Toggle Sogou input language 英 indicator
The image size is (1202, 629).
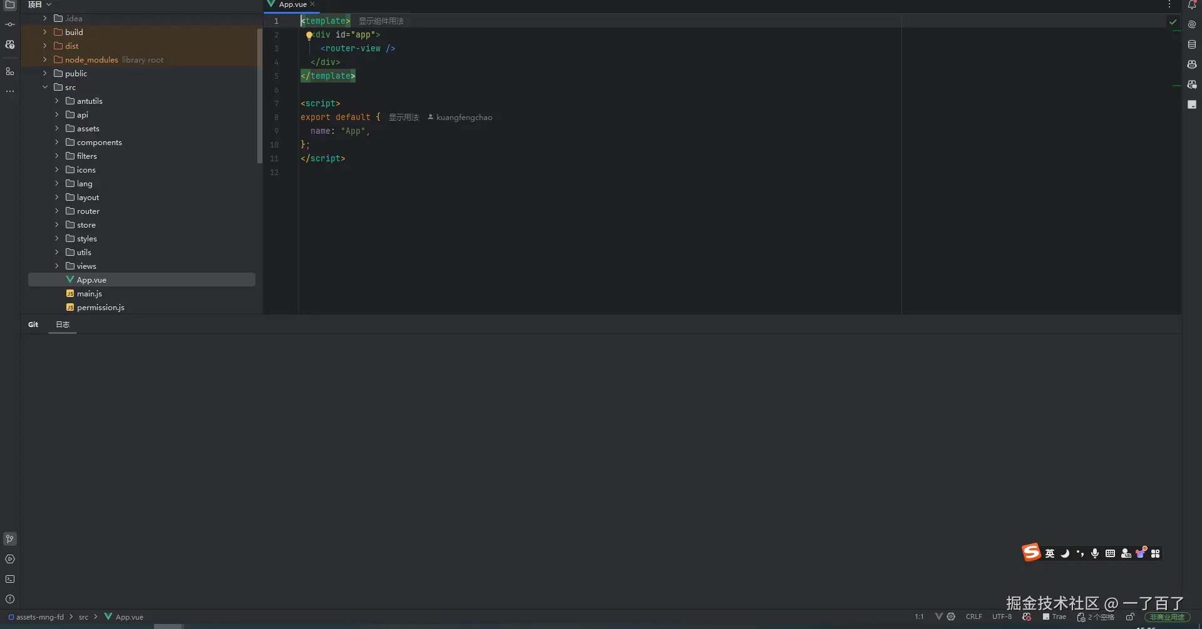(x=1050, y=553)
